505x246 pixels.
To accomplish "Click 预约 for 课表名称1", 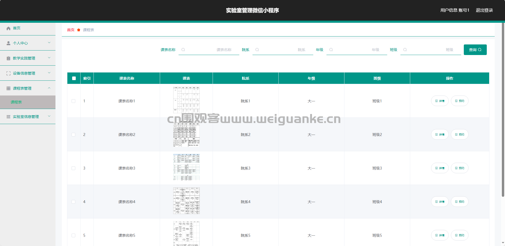I will coord(460,101).
